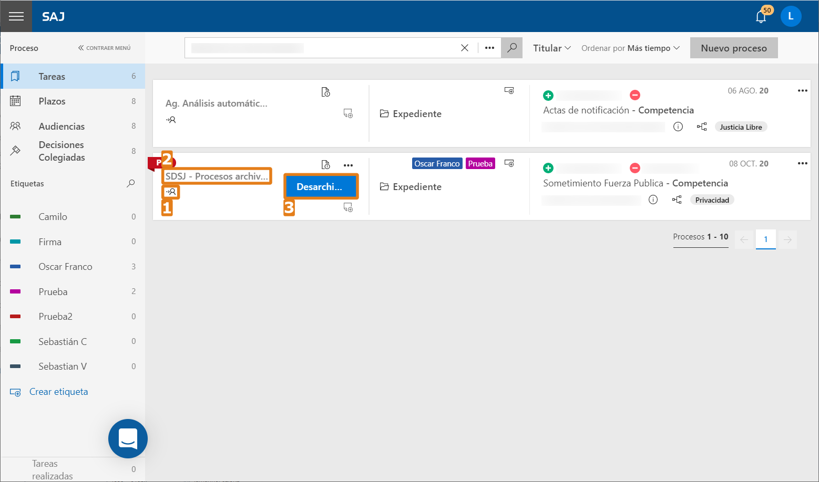Add tag icon on first process card
Screen dimensions: 819x482
click(x=509, y=90)
